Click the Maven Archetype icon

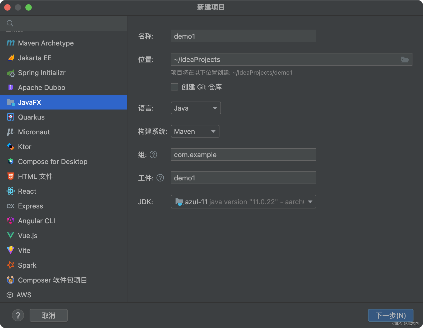[11, 43]
